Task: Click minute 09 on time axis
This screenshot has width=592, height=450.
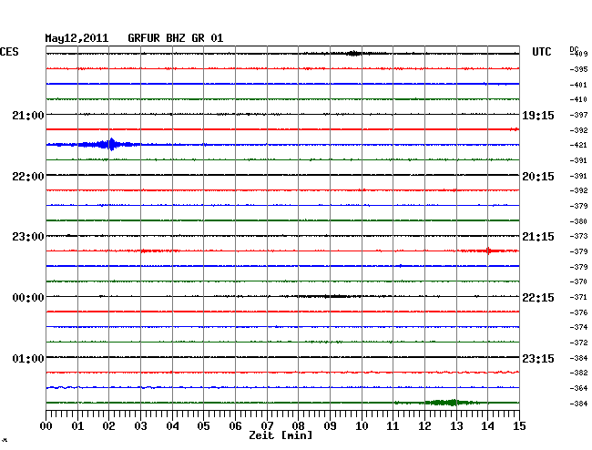Action: click(330, 426)
